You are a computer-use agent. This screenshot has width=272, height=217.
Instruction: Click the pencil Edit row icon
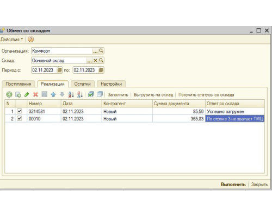point(27,94)
